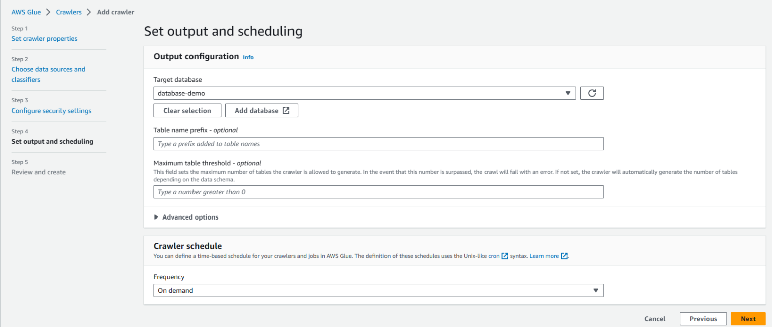The height and width of the screenshot is (327, 772).
Task: Click the Previous button
Action: tap(703, 318)
